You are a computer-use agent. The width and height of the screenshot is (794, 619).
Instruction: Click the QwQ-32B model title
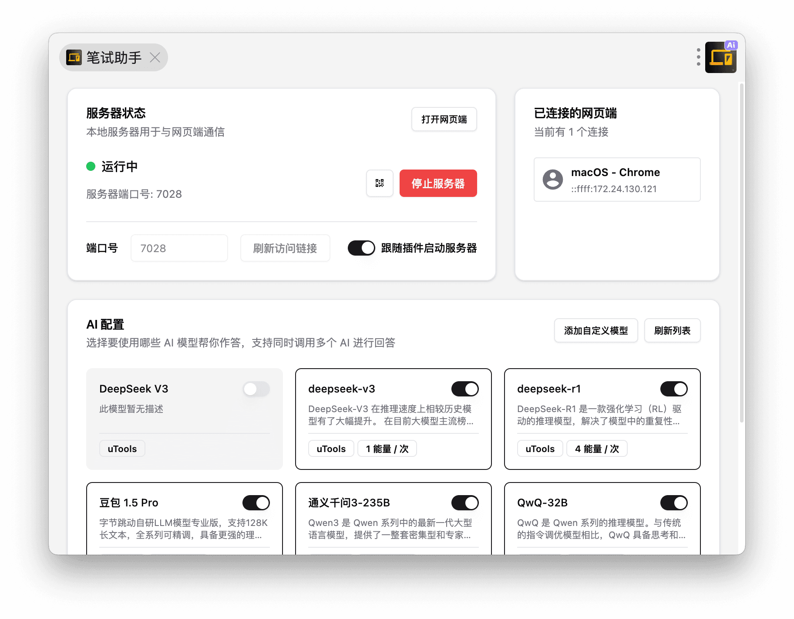[x=542, y=503]
